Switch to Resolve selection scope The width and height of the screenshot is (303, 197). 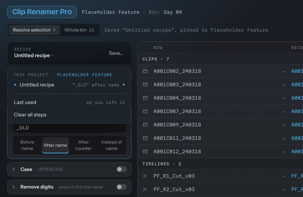(x=34, y=30)
